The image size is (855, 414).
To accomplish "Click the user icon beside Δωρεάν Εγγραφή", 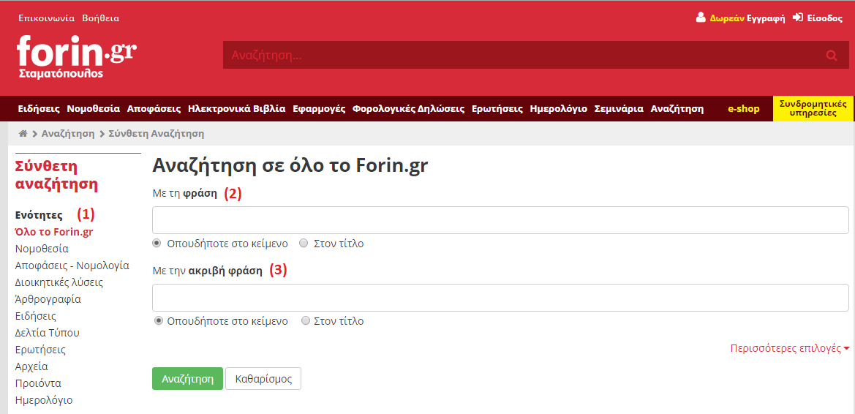I will (x=701, y=18).
